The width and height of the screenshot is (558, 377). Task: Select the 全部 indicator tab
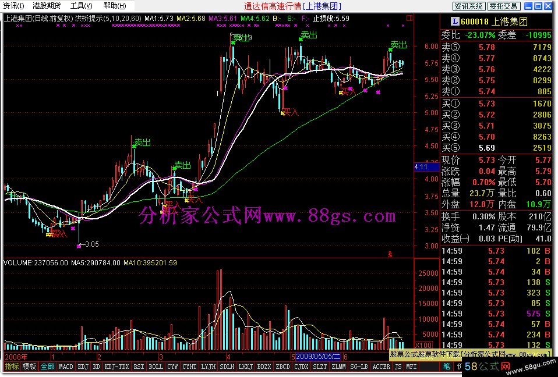point(47,367)
